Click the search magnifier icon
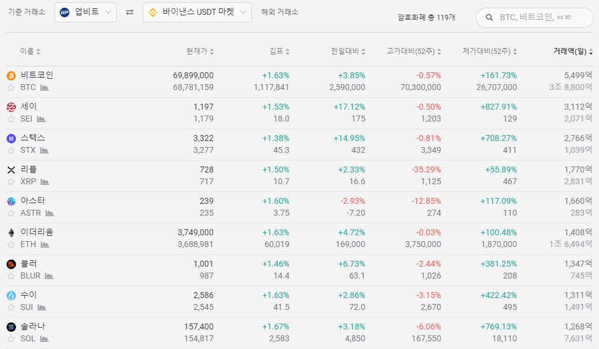 click(489, 18)
